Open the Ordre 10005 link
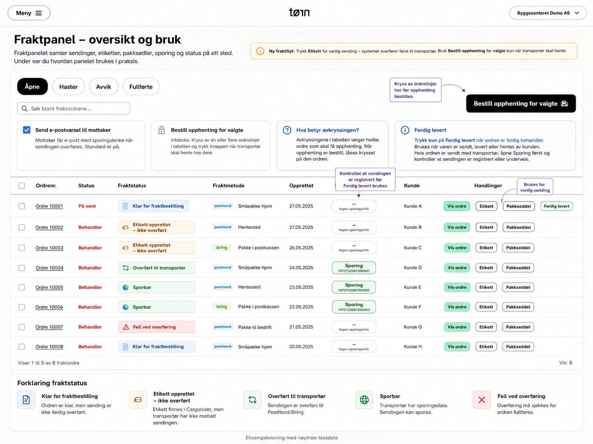This screenshot has height=444, width=593. click(50, 287)
